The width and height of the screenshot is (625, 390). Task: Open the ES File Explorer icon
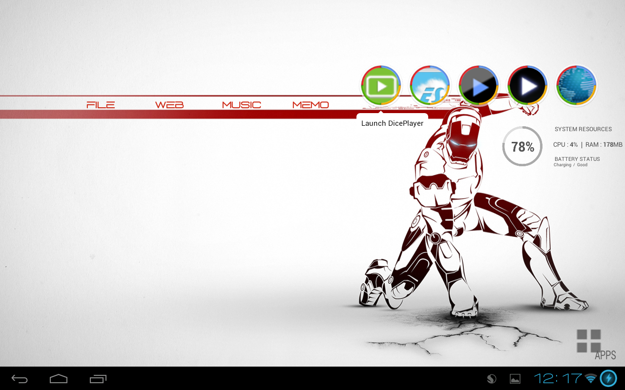[430, 86]
